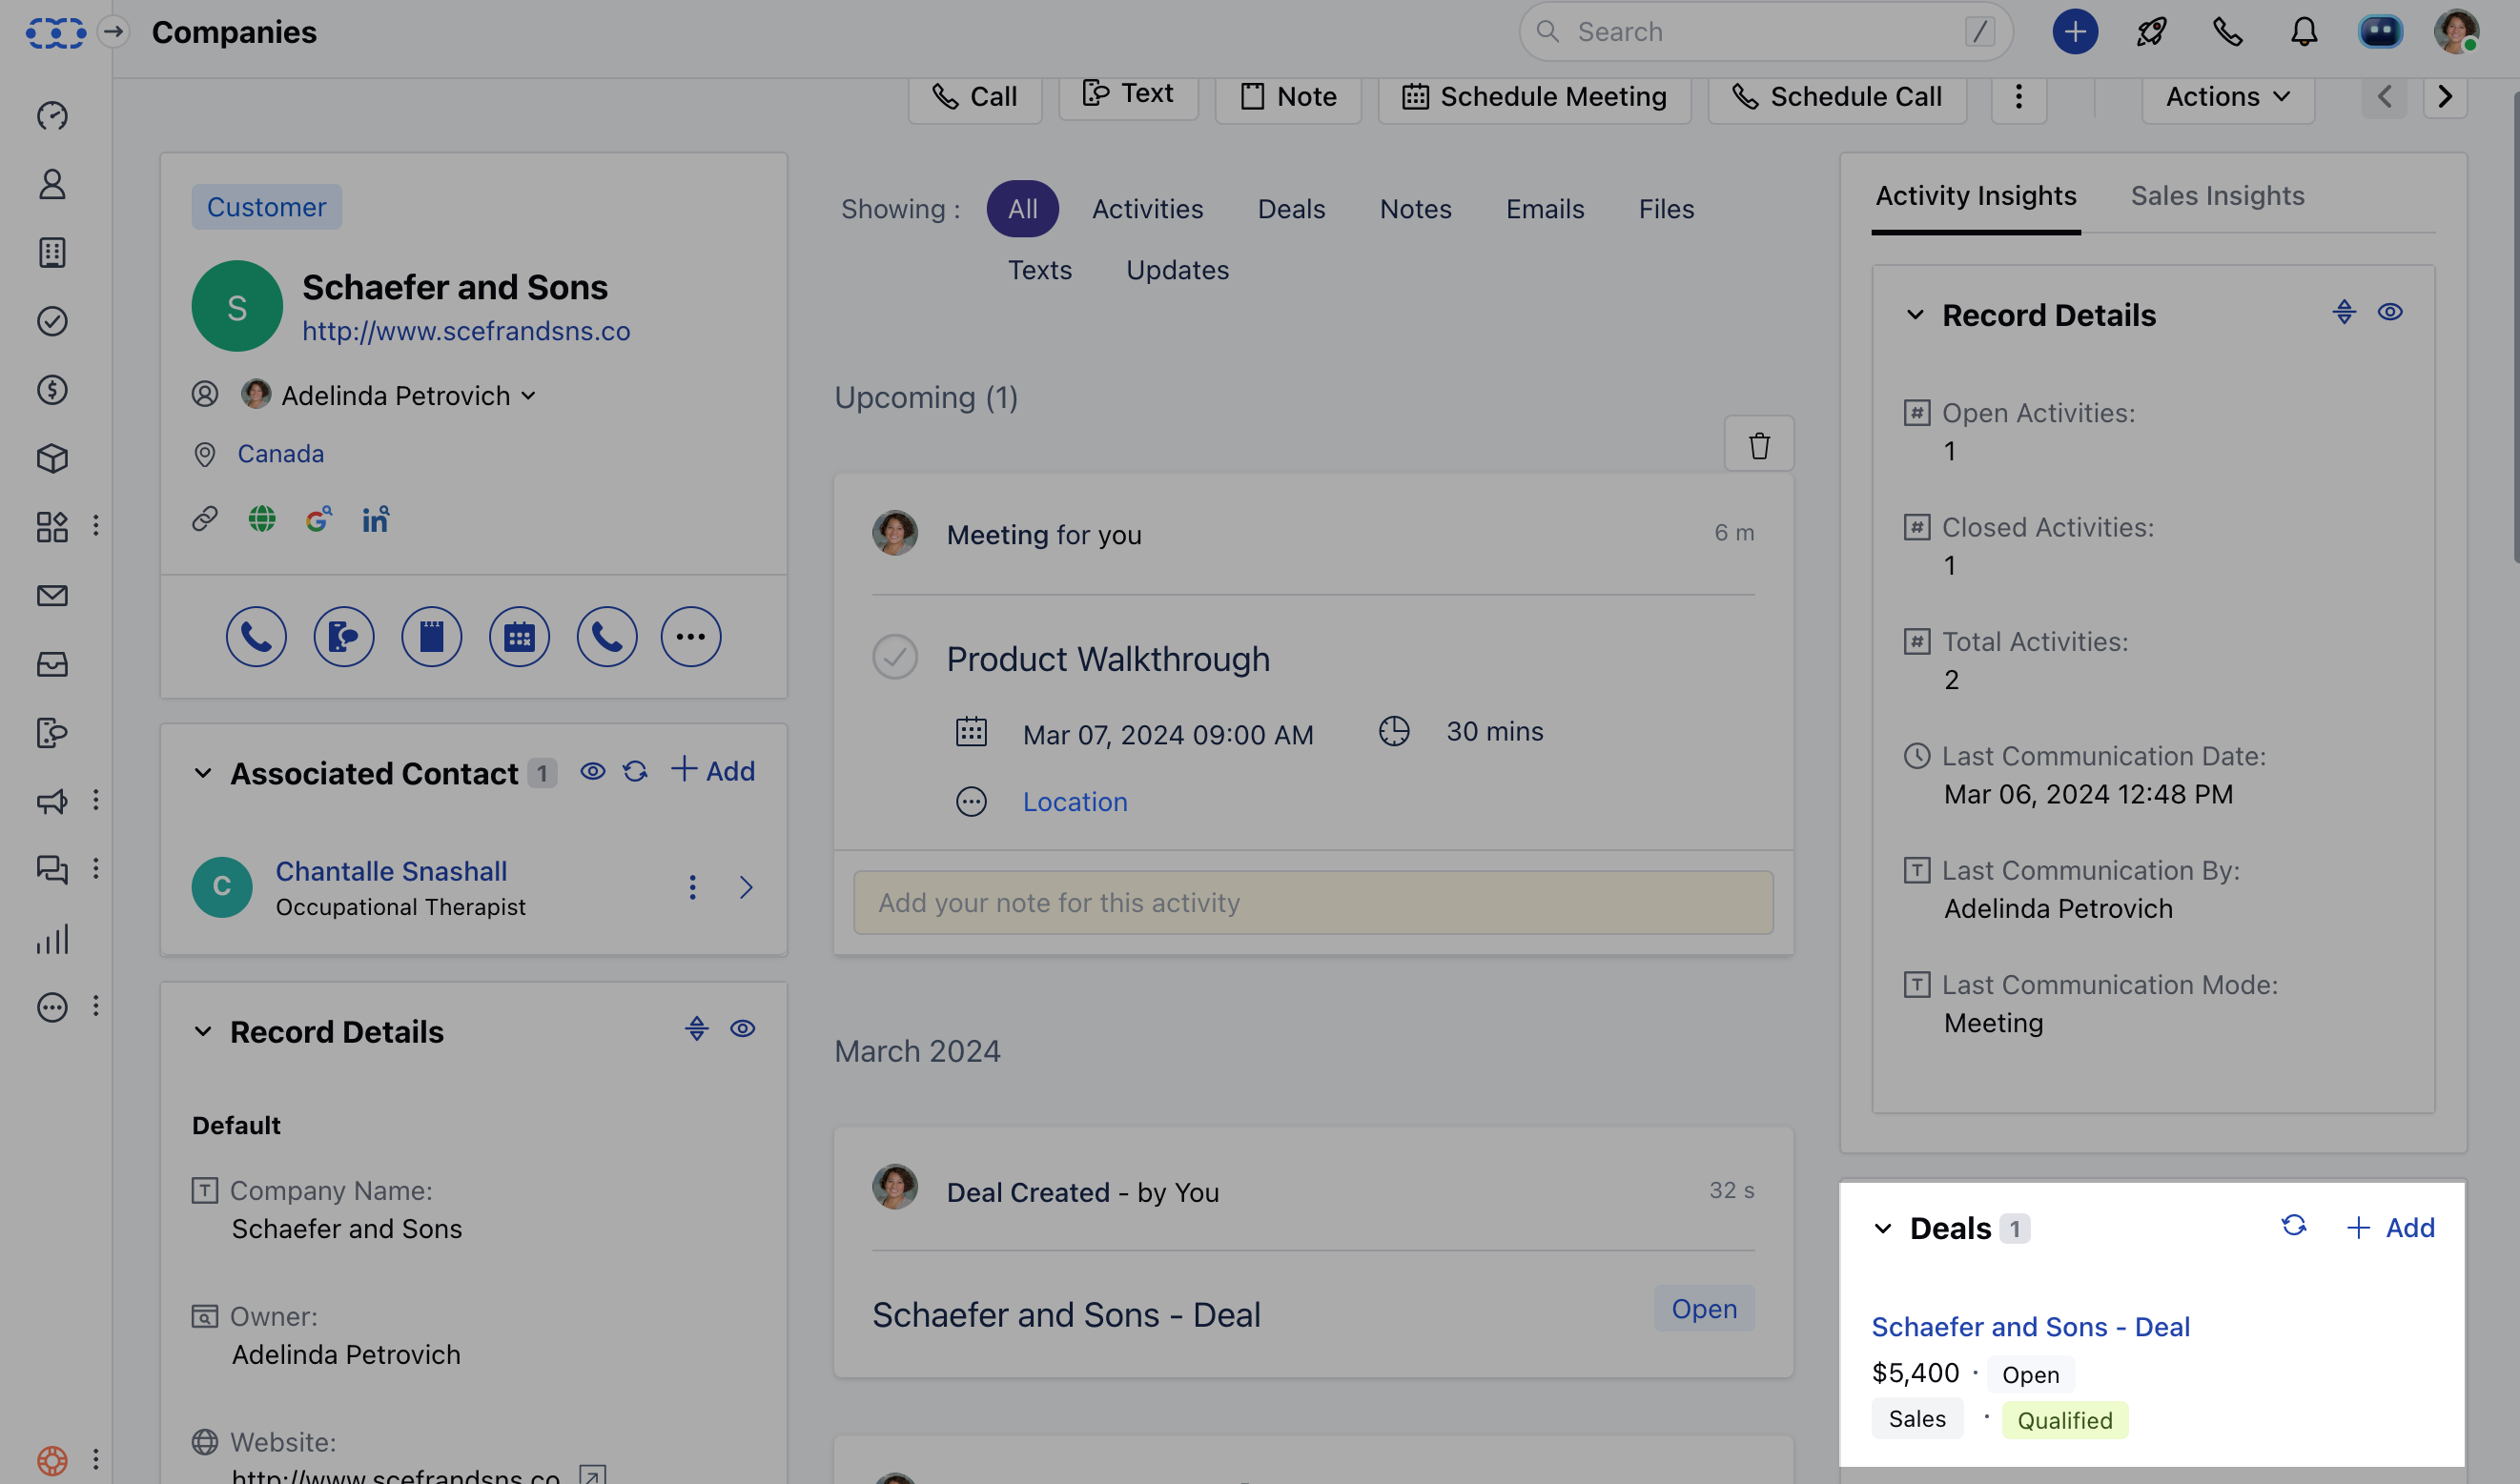Select the All filter pill
2520x1484 pixels.
pyautogui.click(x=1022, y=209)
